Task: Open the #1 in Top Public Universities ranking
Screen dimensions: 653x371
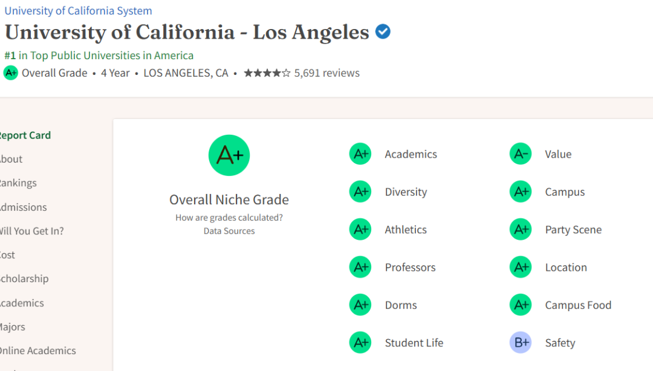Action: [x=99, y=56]
